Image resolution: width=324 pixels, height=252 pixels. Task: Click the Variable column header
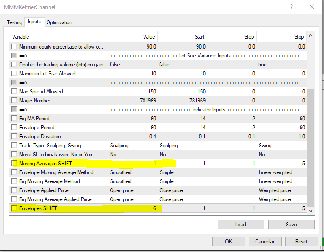coord(58,37)
